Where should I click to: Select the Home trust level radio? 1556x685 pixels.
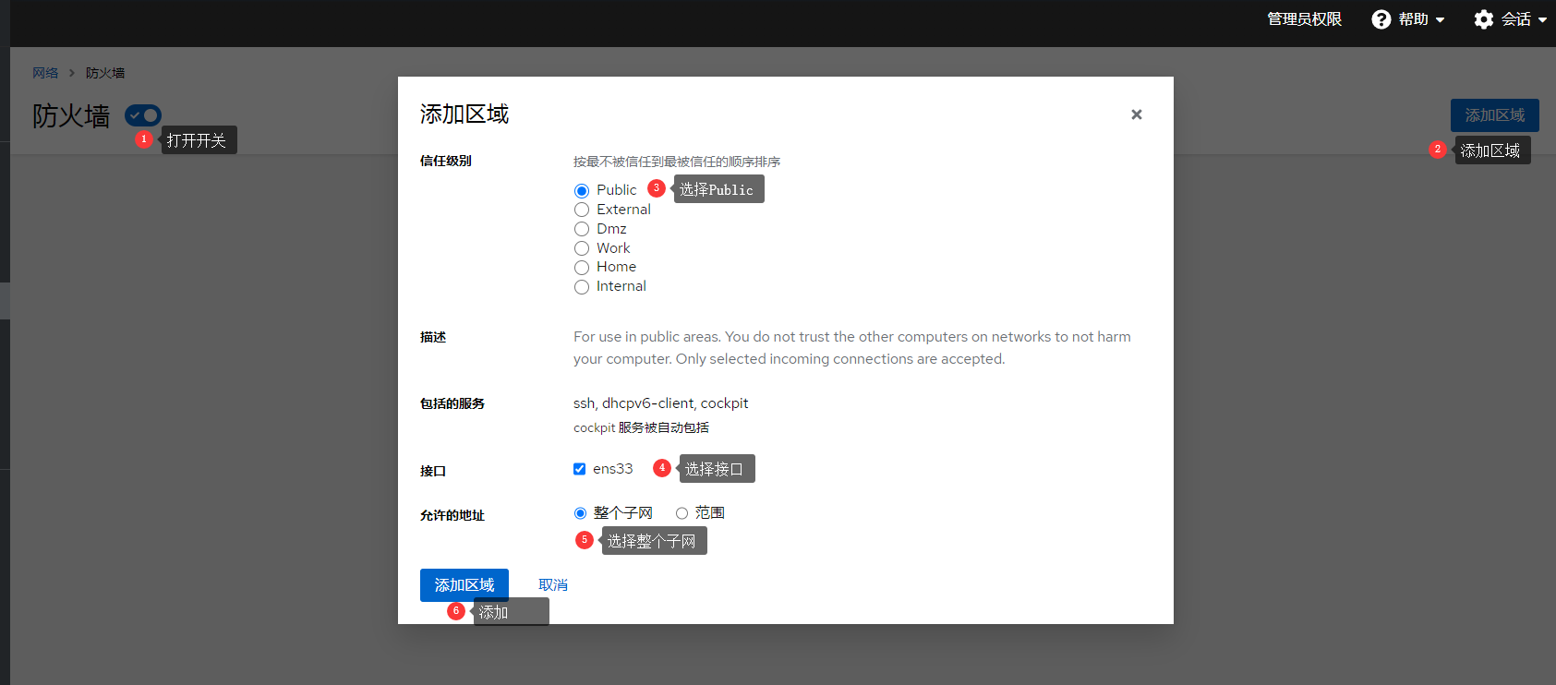(582, 268)
